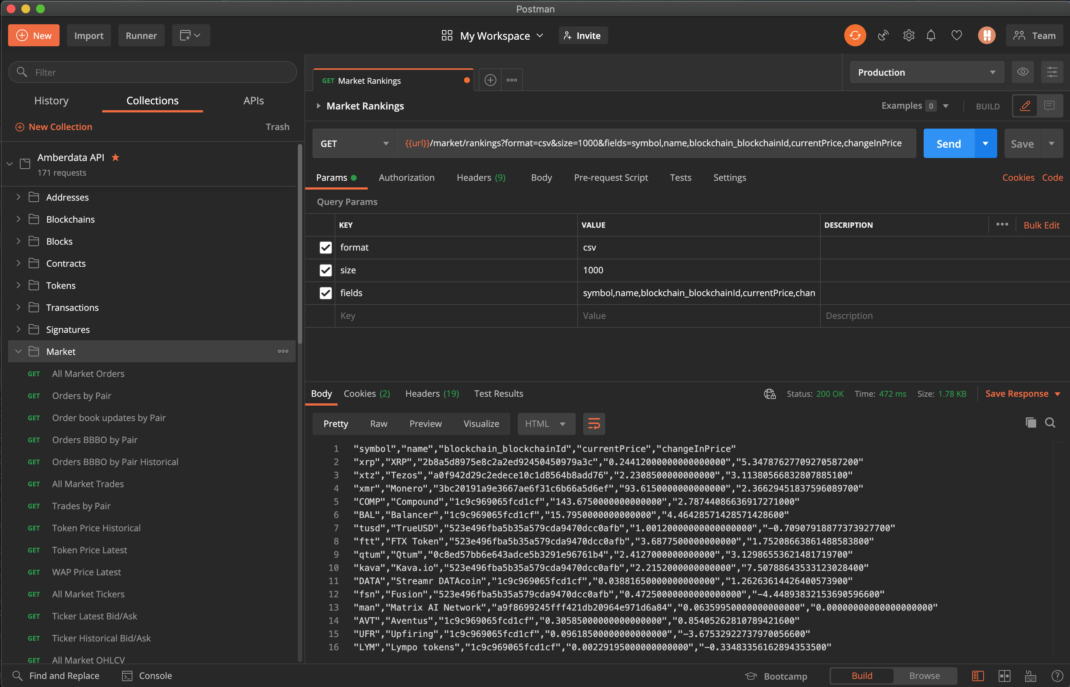
Task: Toggle the environment quick look eye
Action: 1022,72
